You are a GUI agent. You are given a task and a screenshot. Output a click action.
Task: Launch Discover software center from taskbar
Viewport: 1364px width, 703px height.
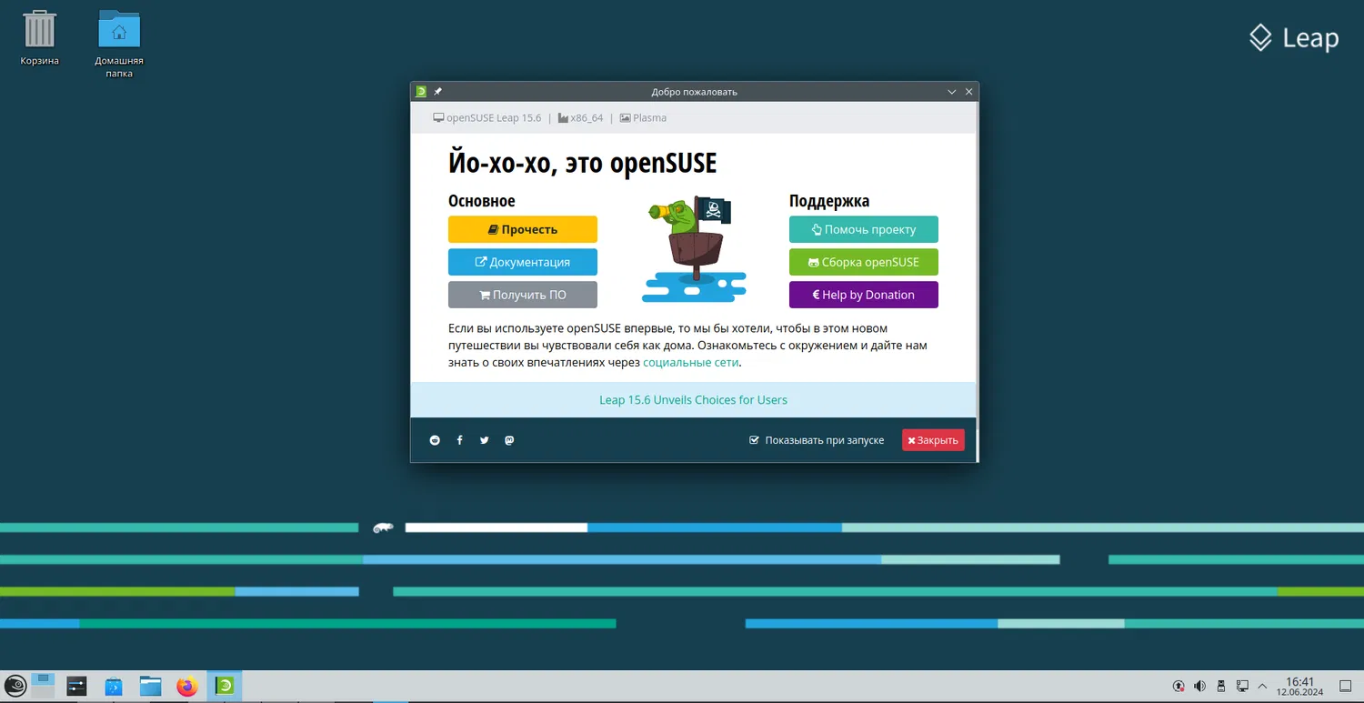pyautogui.click(x=114, y=686)
